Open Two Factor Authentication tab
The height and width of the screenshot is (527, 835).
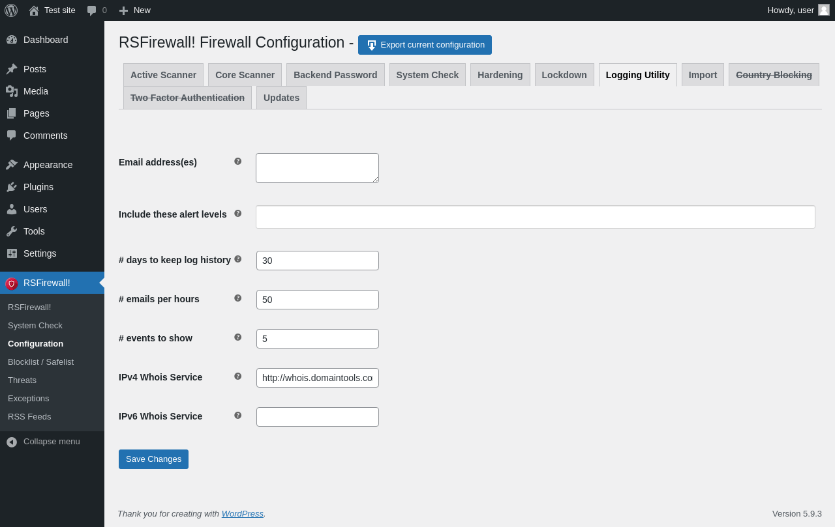(x=187, y=98)
